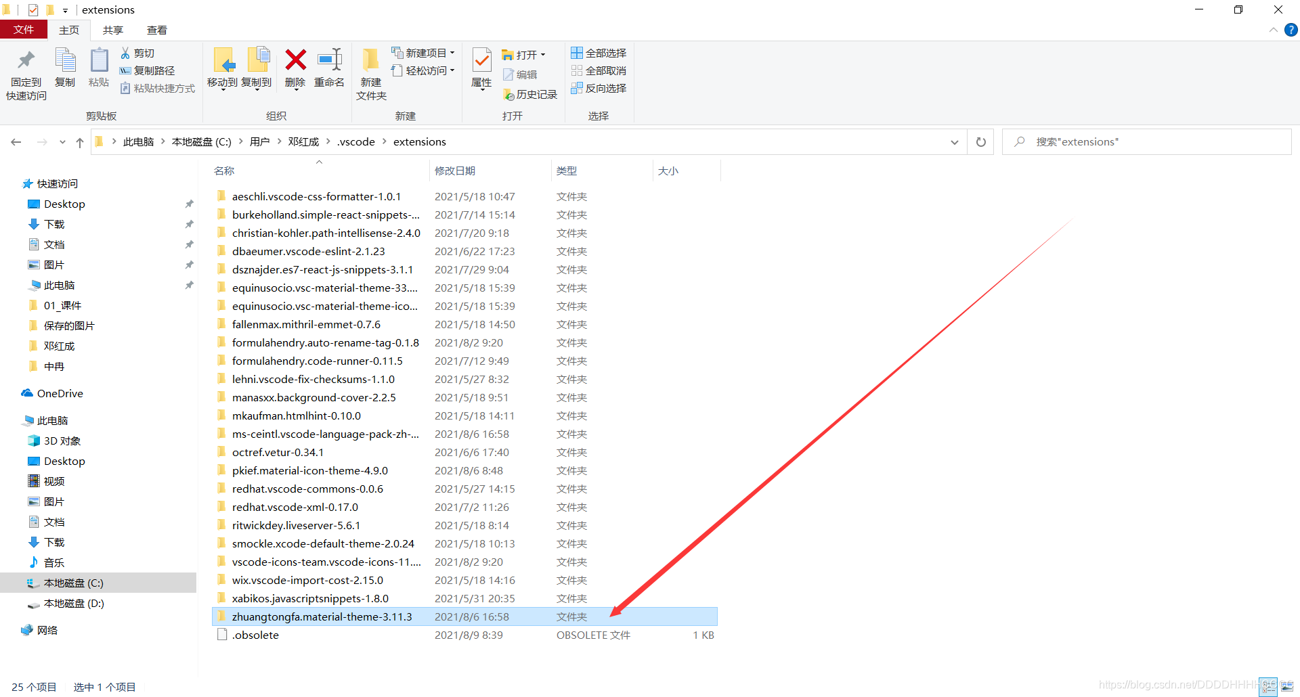Screen dimensions: 1300x697
Task: Click the red Delete X icon
Action: (x=295, y=60)
